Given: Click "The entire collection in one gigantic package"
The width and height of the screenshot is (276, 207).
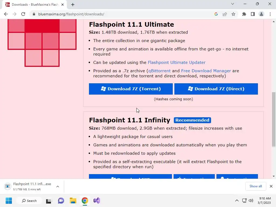Looking at the screenshot, I should (139, 41).
